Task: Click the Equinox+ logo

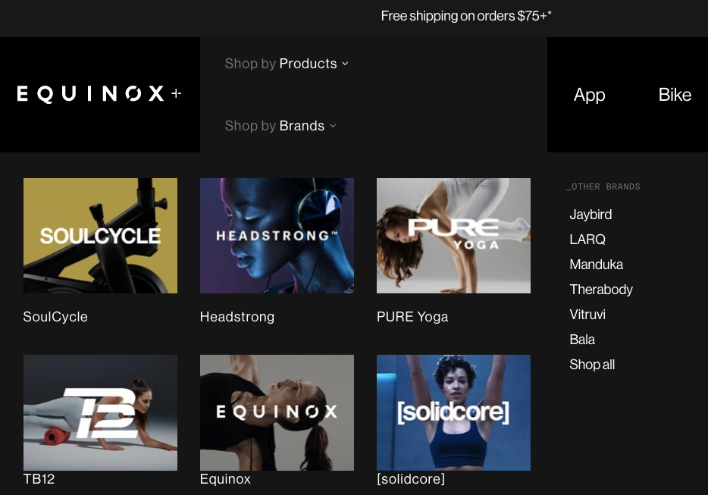Action: pyautogui.click(x=99, y=94)
